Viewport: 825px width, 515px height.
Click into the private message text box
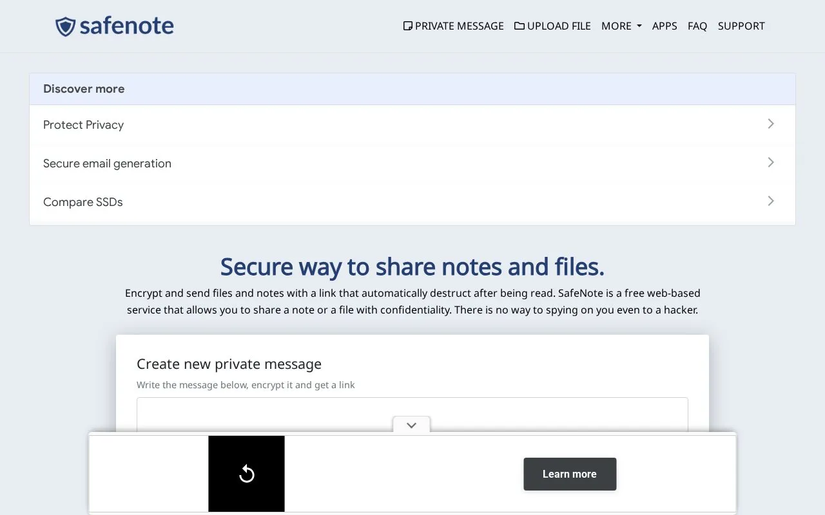tap(412, 415)
